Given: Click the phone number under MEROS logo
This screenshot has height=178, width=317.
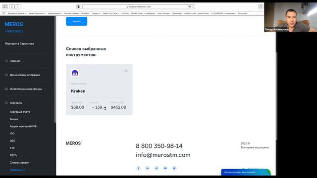Looking at the screenshot, I should pyautogui.click(x=14, y=31).
